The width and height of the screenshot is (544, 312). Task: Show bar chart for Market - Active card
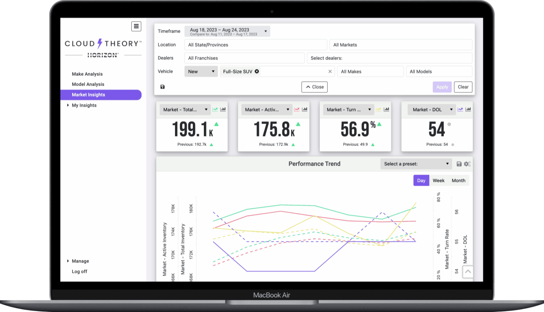[x=304, y=110]
